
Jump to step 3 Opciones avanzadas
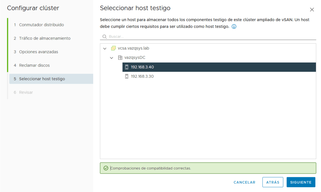point(39,52)
